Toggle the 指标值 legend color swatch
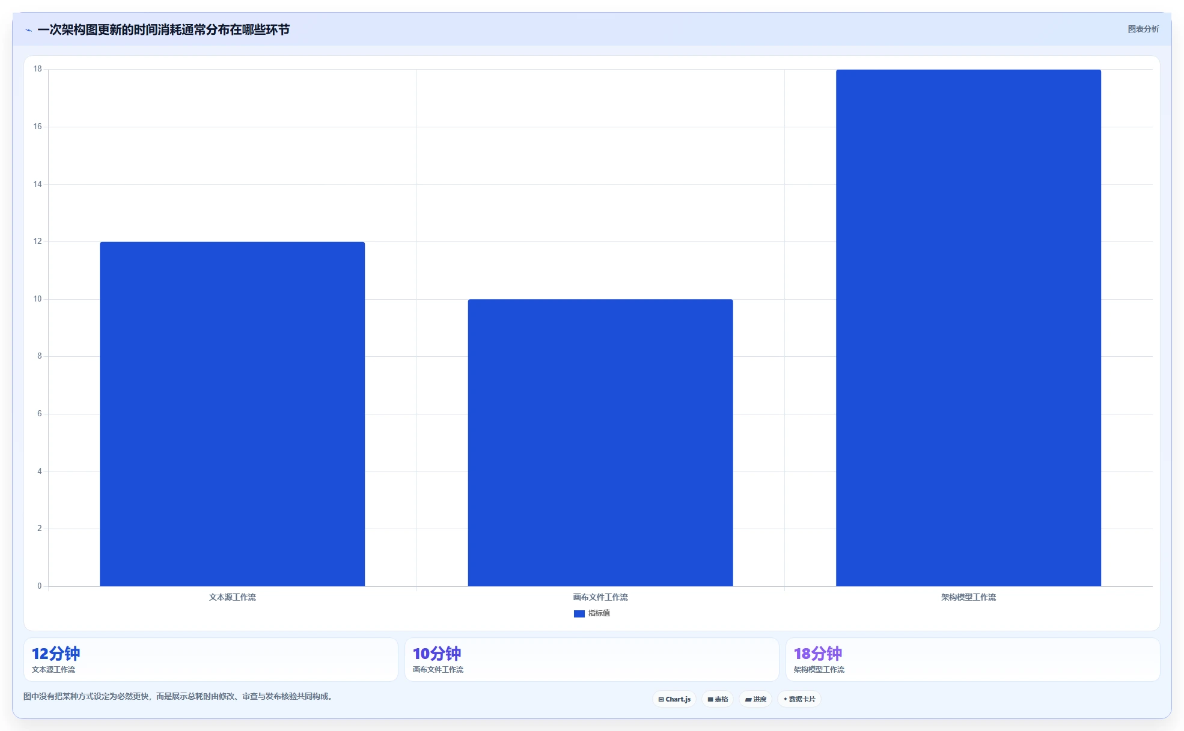 [x=579, y=613]
